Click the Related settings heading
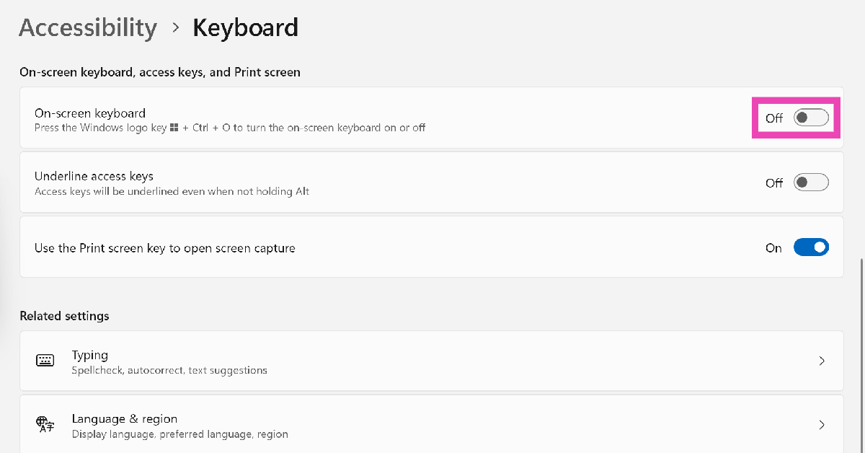 64,315
